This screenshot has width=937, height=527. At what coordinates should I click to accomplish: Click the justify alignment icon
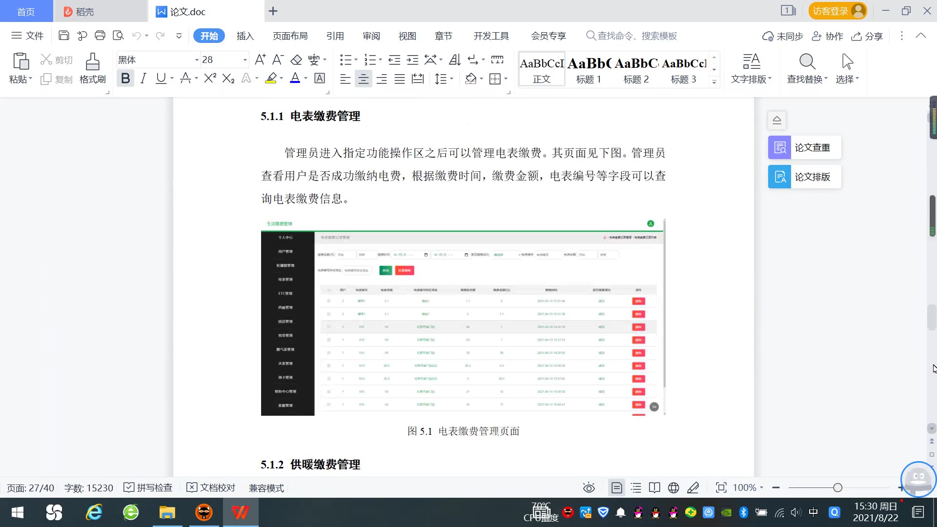pos(400,79)
